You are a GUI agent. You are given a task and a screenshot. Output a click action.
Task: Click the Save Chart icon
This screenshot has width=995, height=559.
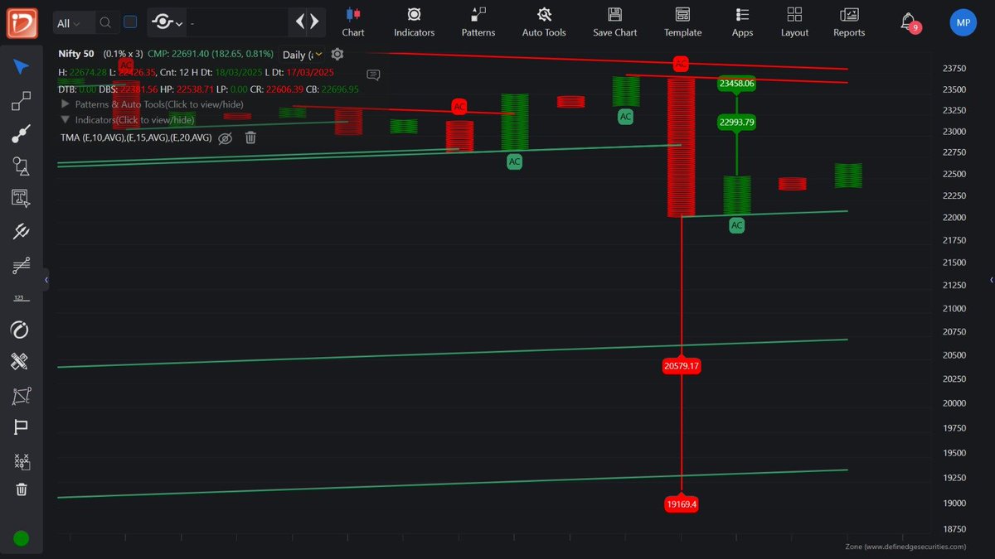[614, 22]
